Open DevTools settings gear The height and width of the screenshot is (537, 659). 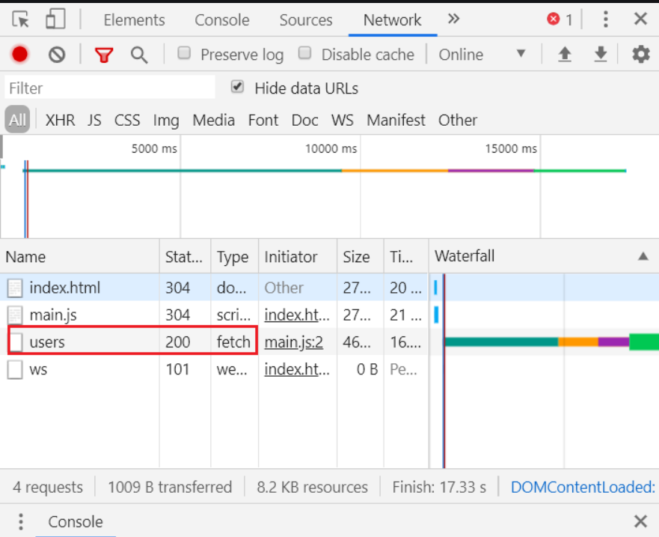(640, 54)
